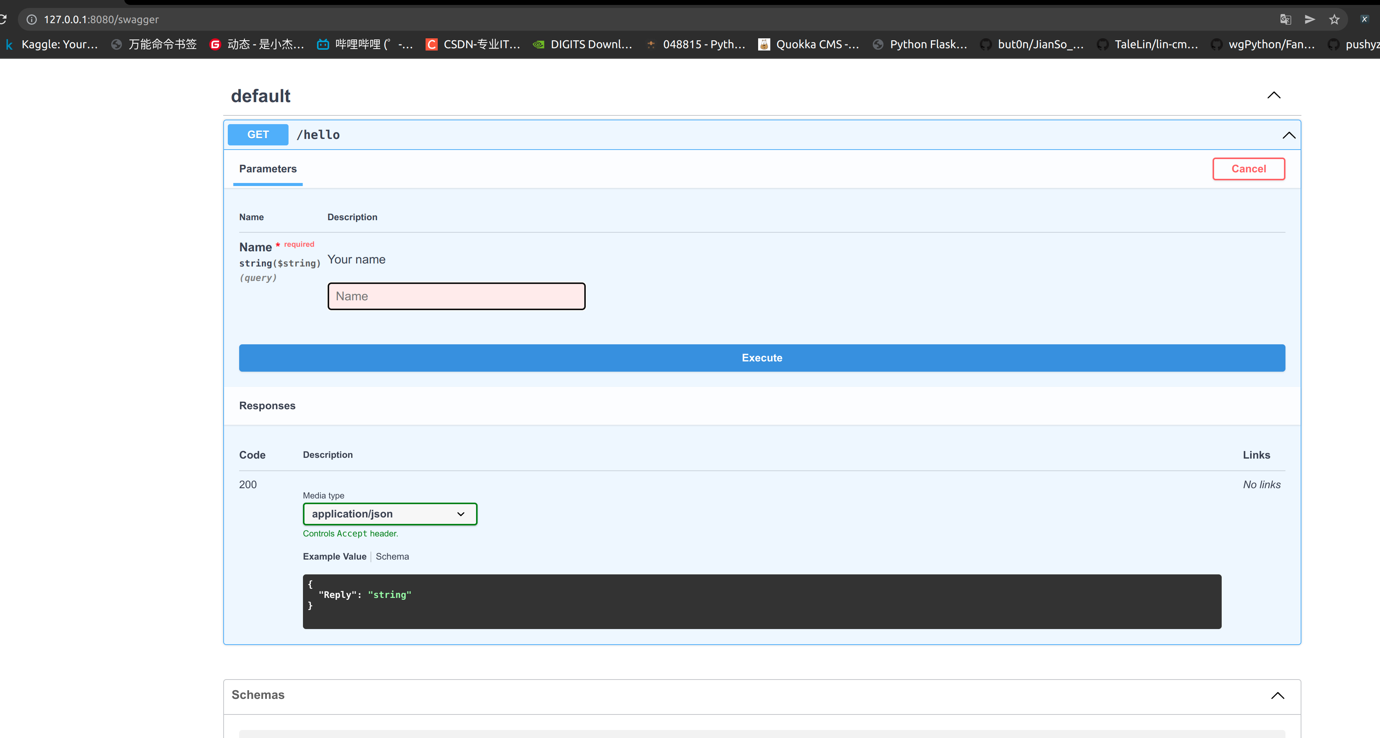Bookmark this page with the star icon

click(x=1334, y=19)
